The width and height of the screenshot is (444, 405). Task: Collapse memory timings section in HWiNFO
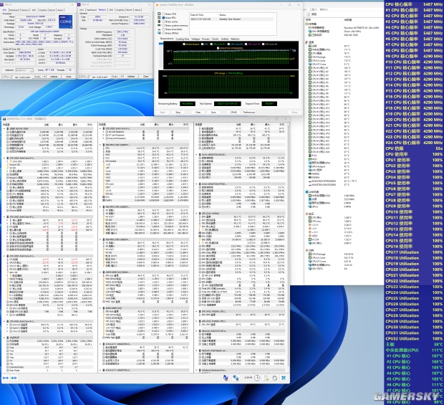coord(4,338)
